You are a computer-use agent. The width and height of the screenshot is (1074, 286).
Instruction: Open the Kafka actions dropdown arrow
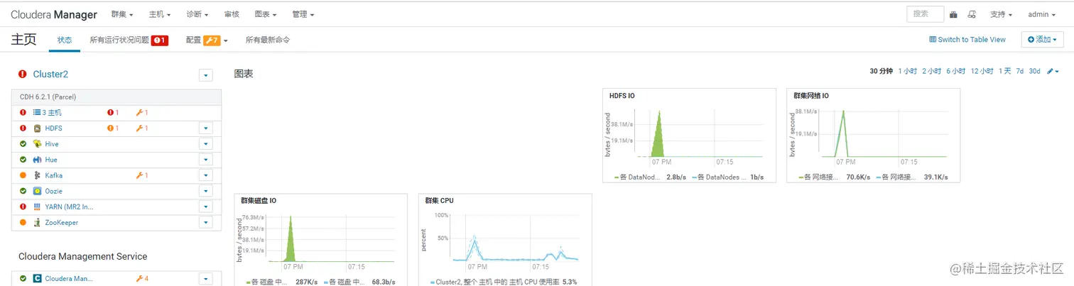click(205, 175)
